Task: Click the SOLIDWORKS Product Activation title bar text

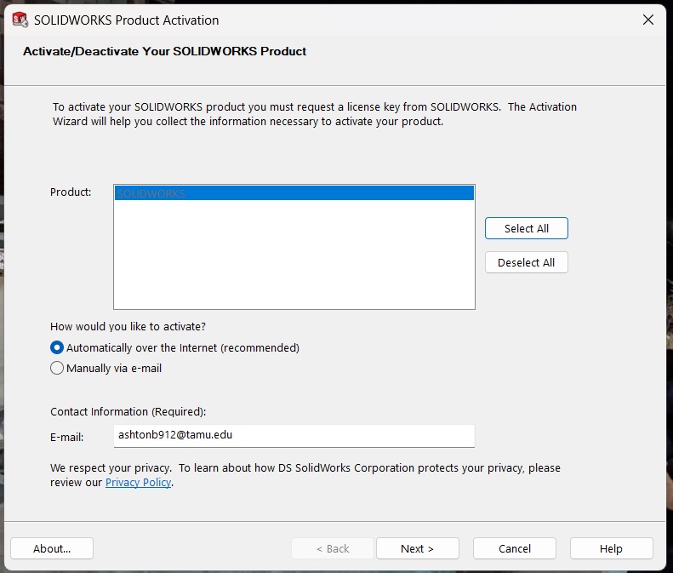Action: coord(126,20)
